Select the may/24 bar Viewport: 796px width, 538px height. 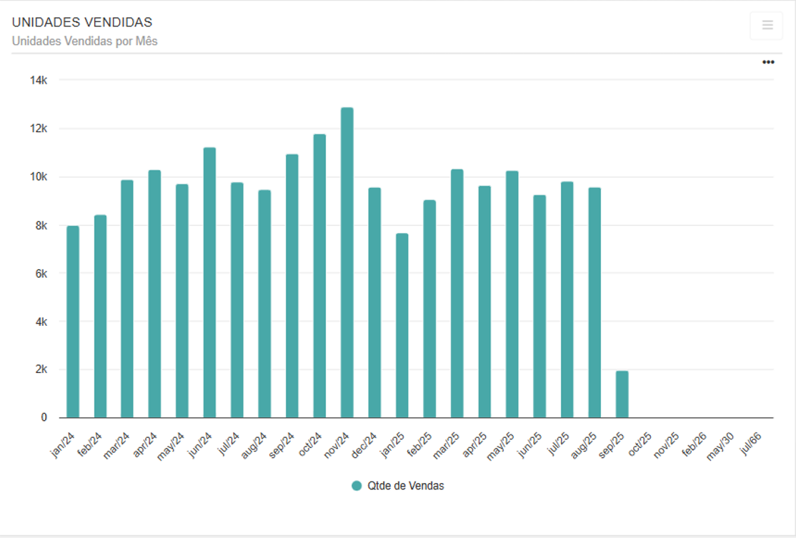pos(182,301)
